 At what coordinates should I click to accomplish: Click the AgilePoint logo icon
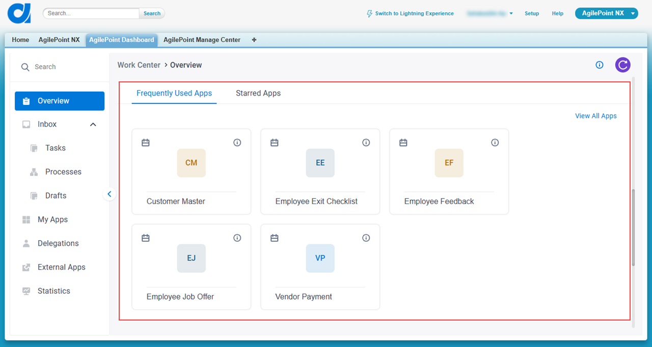19,13
